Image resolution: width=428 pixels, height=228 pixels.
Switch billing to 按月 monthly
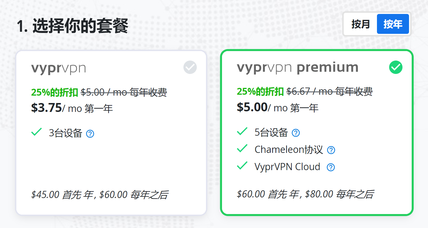(x=361, y=24)
